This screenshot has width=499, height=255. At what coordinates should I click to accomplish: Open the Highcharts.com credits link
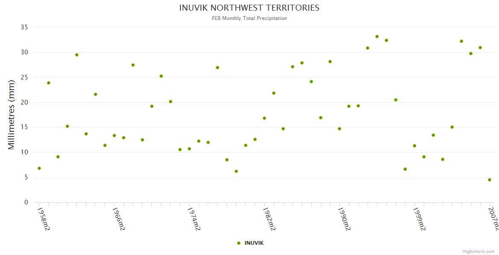pyautogui.click(x=479, y=251)
